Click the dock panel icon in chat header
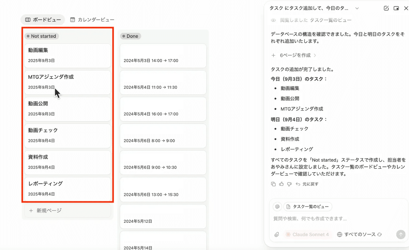Viewport: 409px width, 250px height. 396,8
